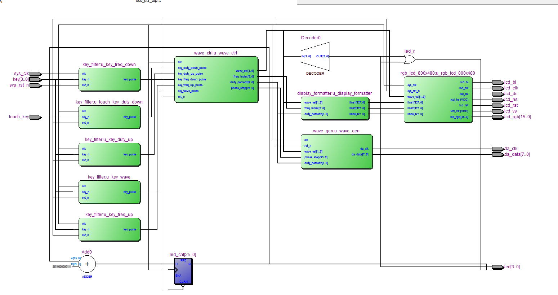Select the led_cnt[25..0] register block
558x295 pixels.
(x=183, y=271)
